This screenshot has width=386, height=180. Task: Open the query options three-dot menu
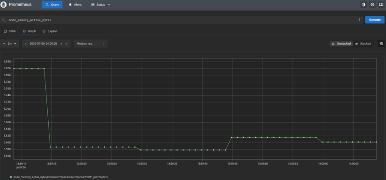(359, 20)
